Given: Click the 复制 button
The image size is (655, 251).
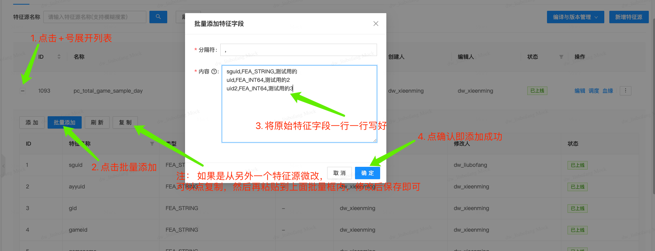Looking at the screenshot, I should [x=125, y=122].
